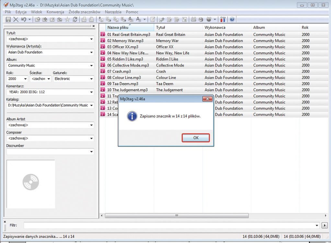This screenshot has width=331, height=243.
Task: Click the disc tag sources icon
Action: pyautogui.click(x=209, y=20)
